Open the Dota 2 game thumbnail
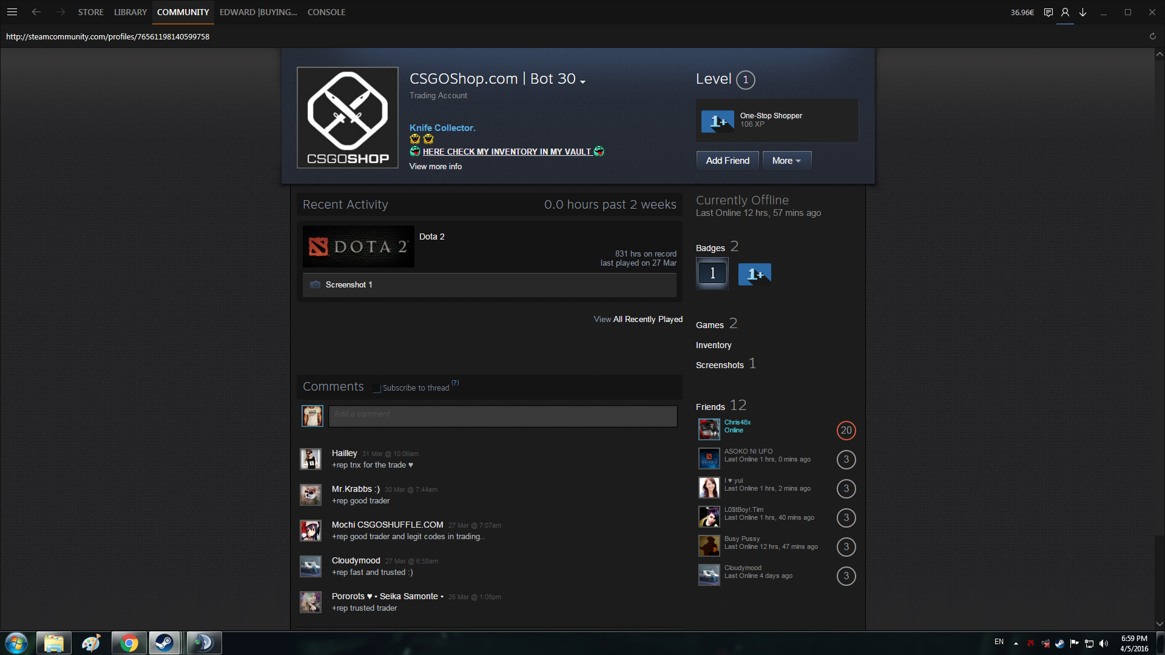Image resolution: width=1165 pixels, height=655 pixels. pos(358,247)
